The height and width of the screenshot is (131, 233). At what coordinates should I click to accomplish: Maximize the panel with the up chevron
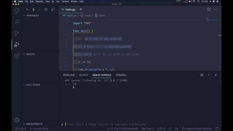coord(209,75)
